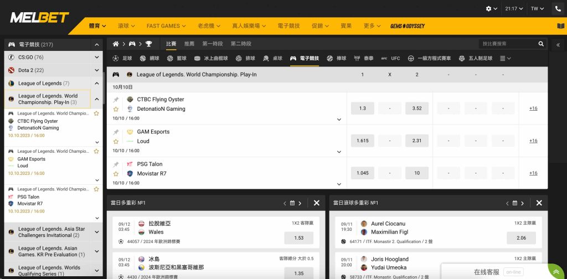Open the open-book icon on the yellow bar

pyautogui.click(x=560, y=26)
